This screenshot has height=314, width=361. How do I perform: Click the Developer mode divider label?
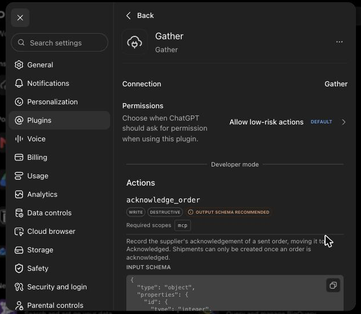tap(235, 164)
